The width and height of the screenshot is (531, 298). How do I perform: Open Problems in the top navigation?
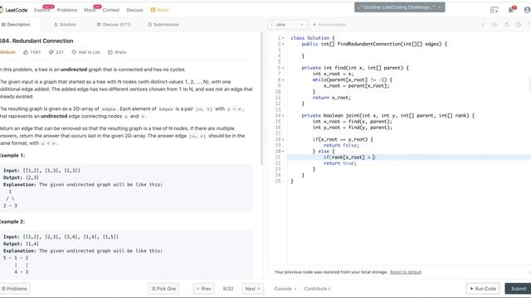(x=66, y=10)
